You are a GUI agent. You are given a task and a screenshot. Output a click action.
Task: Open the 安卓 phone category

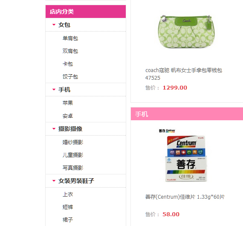[67, 116]
